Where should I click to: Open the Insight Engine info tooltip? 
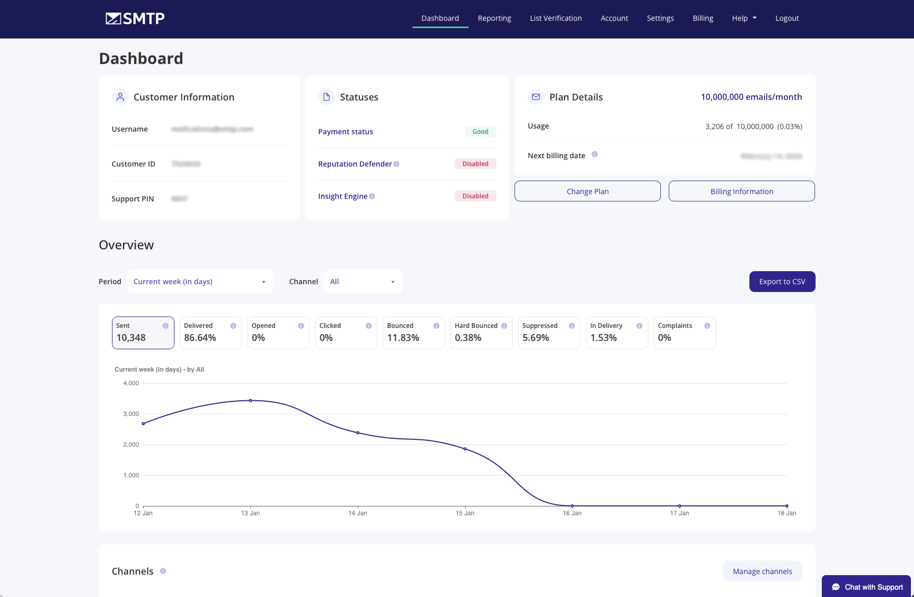[x=372, y=196]
